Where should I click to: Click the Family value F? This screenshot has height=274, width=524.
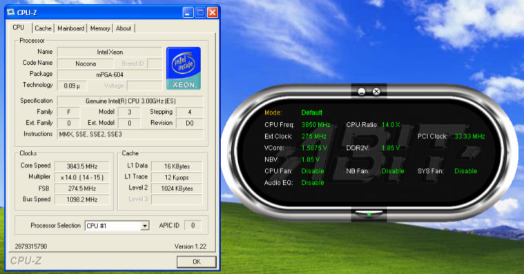tap(68, 112)
